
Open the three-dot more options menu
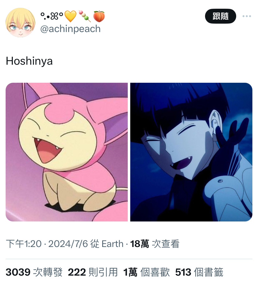pos(246,16)
